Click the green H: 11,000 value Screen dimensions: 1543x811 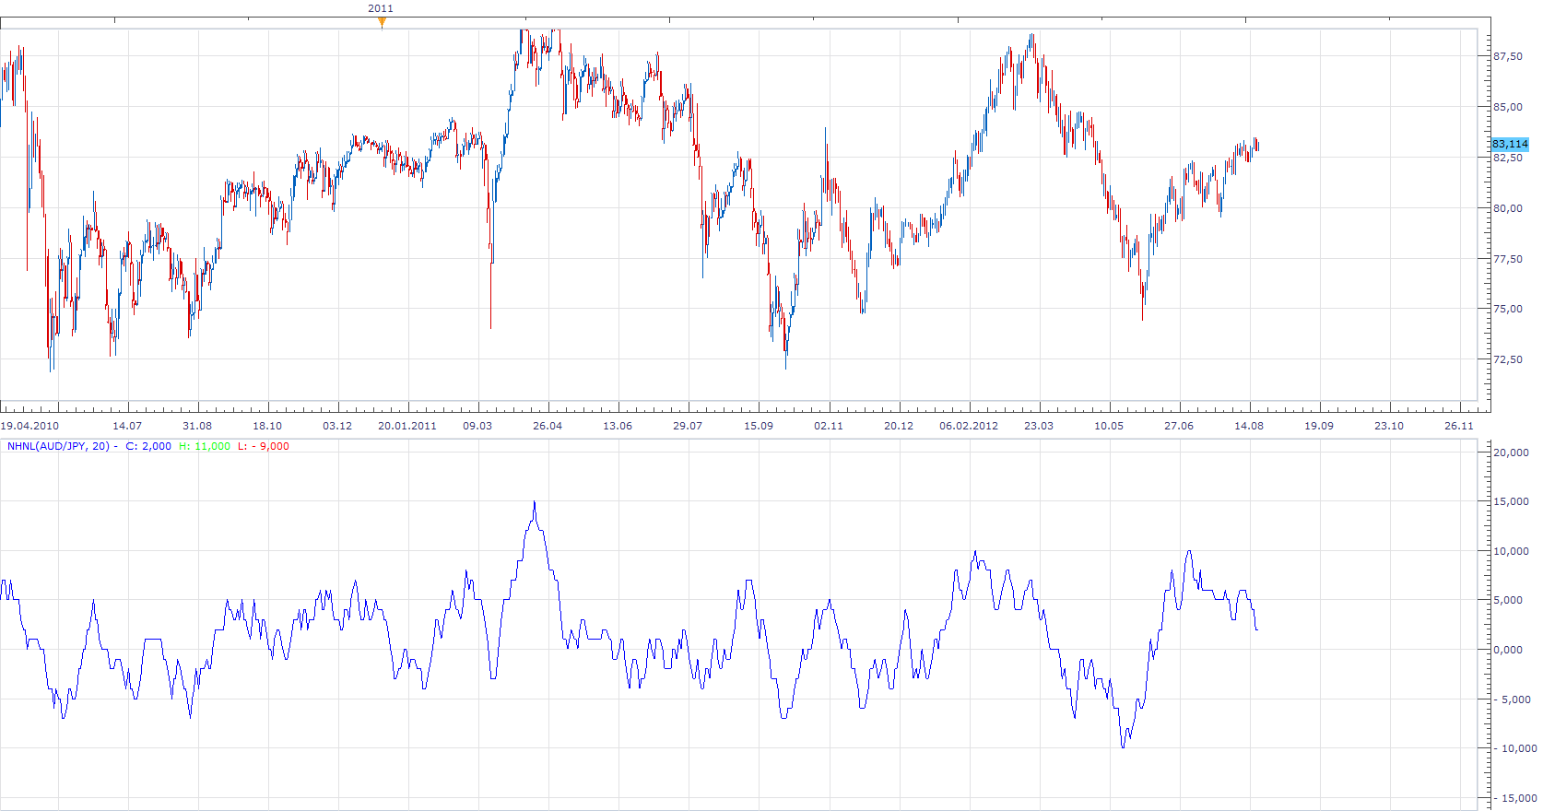pyautogui.click(x=205, y=446)
